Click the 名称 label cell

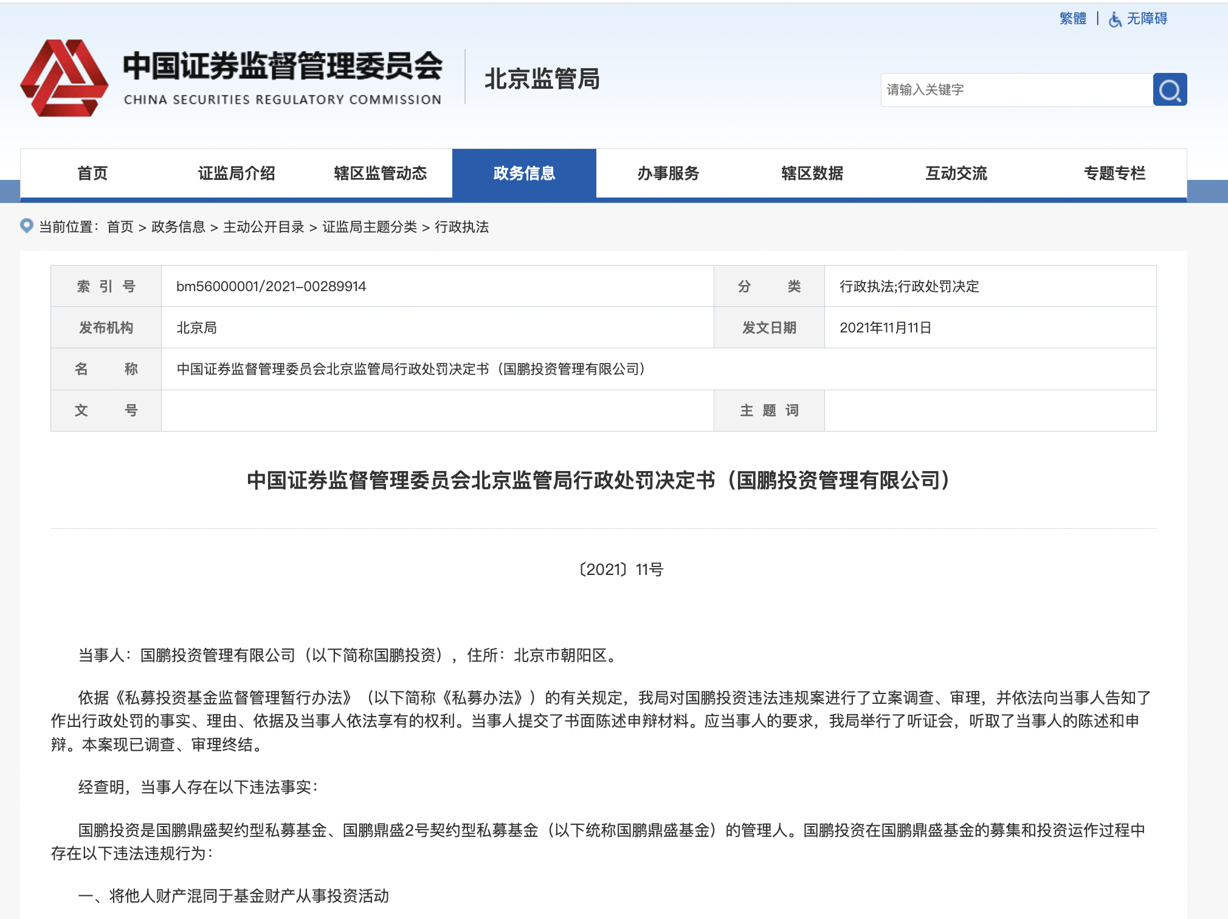pyautogui.click(x=106, y=369)
